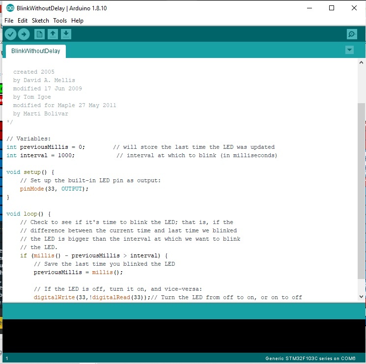Open the Tools menu
366x364 pixels.
[x=60, y=21]
